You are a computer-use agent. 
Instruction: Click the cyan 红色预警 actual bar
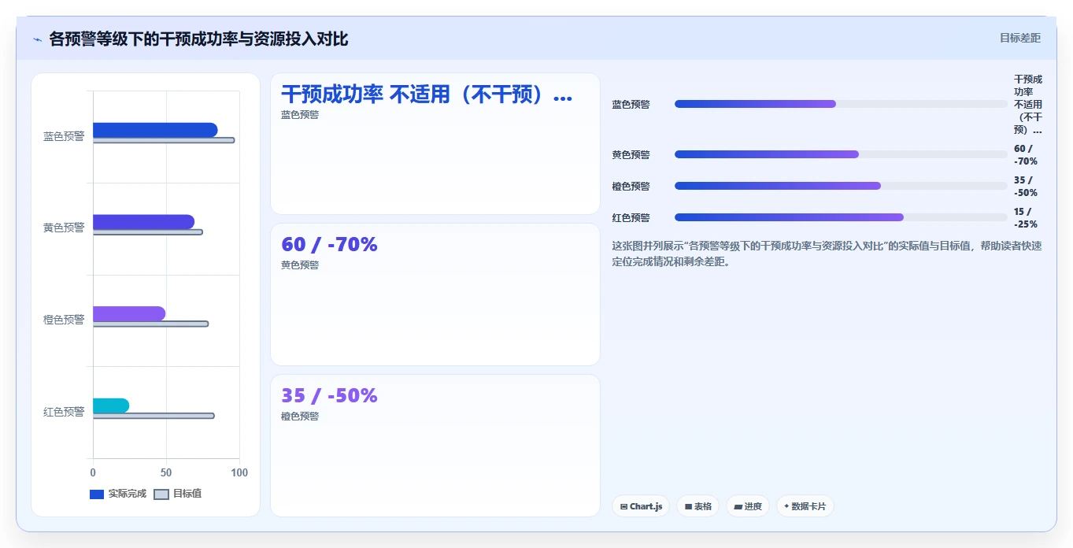tap(111, 405)
